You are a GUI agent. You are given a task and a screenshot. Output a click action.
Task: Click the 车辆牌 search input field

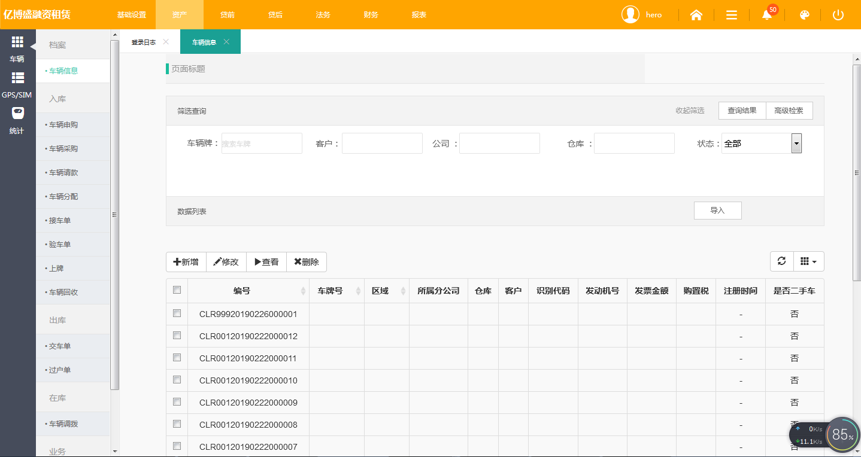click(262, 144)
